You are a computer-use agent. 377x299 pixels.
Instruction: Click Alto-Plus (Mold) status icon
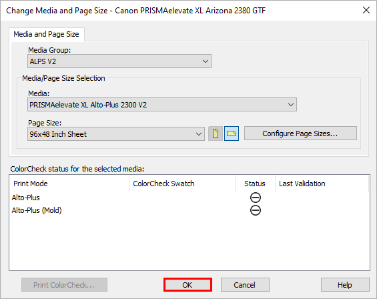(255, 210)
